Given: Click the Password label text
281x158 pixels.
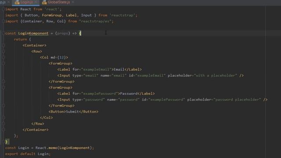Looking at the screenshot, I should (x=129, y=93).
